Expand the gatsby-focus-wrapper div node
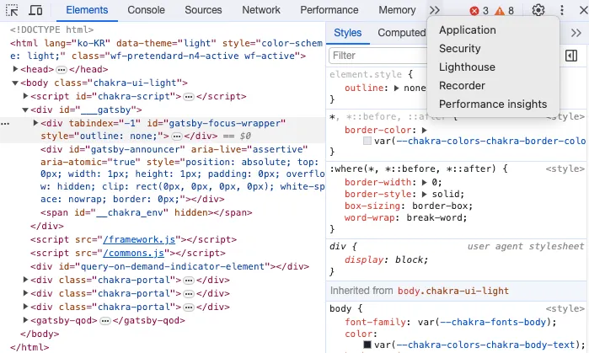Viewport: 589px width, 353px height. [35, 123]
